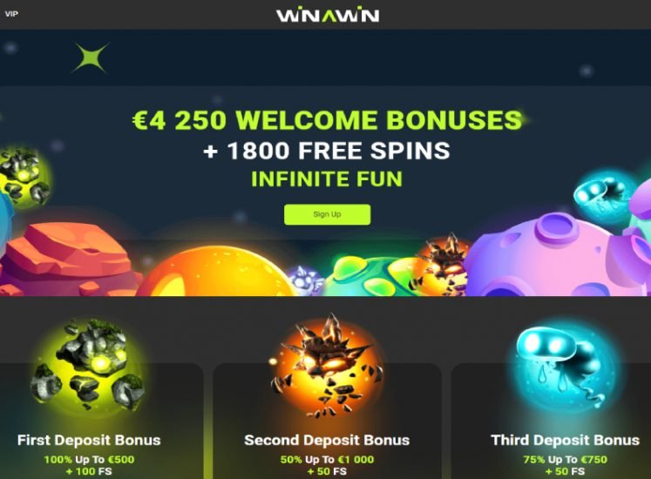Click the 100% Up To €500 offer text
Screen dimensions: 651x479
point(89,460)
